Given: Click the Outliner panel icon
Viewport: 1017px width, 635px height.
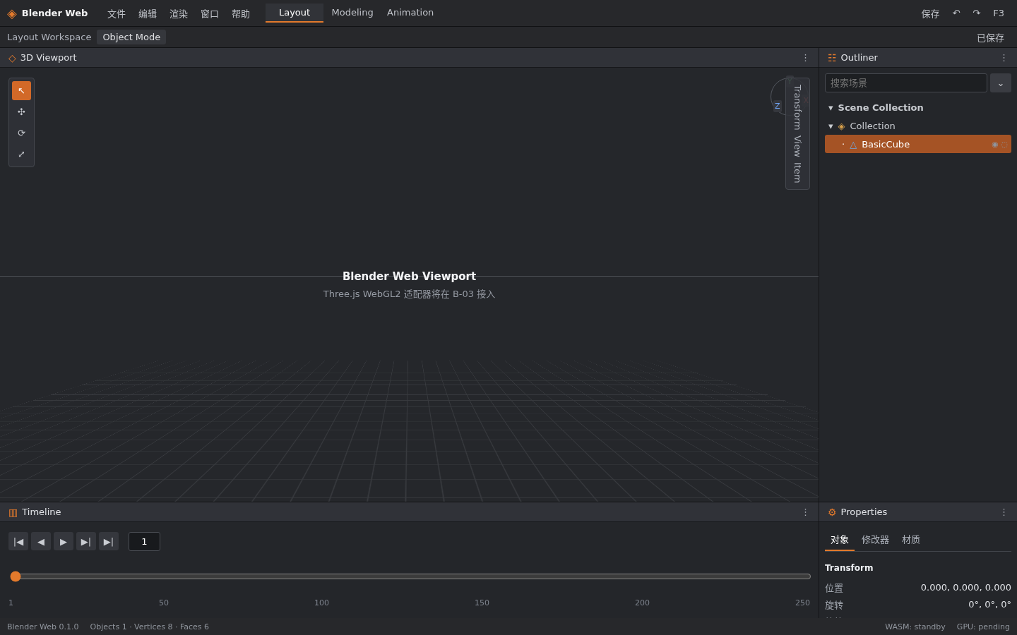Looking at the screenshot, I should 832,58.
